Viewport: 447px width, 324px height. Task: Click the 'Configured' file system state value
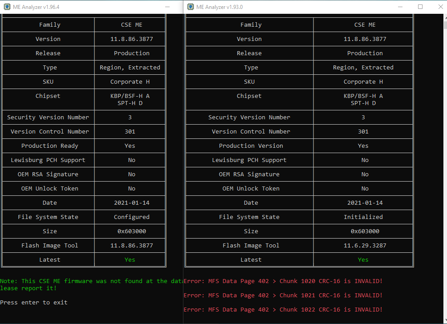(x=131, y=217)
